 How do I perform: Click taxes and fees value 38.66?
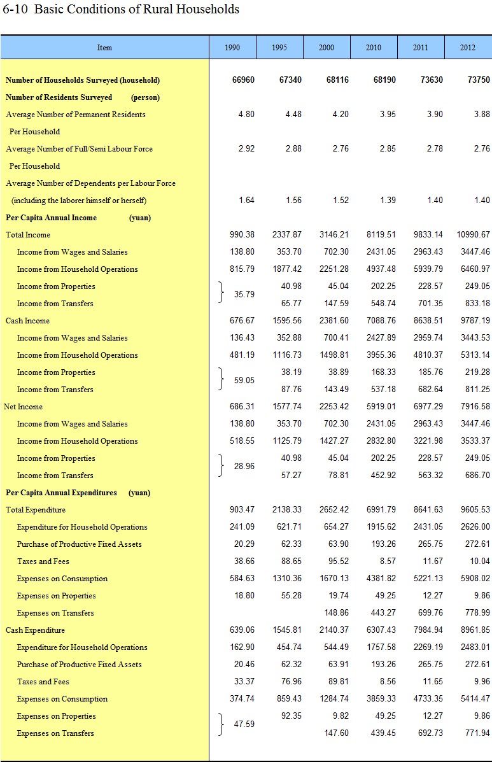244,561
